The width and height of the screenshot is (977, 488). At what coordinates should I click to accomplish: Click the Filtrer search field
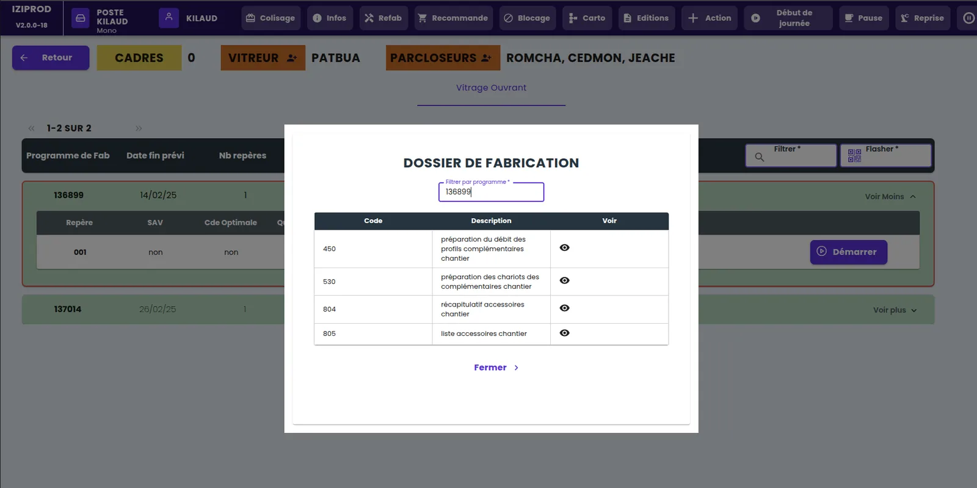(x=791, y=156)
